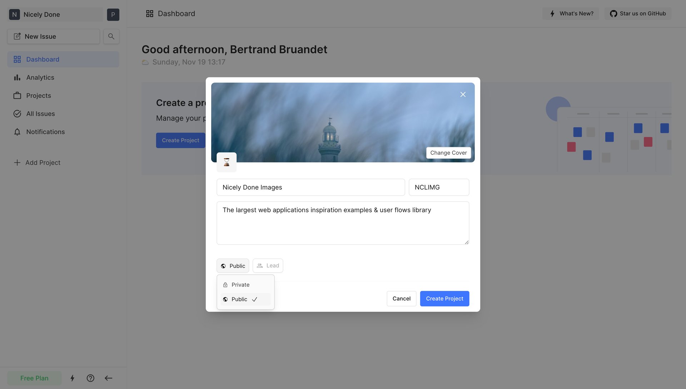Click the blue Create Project button in dialog
Screen dimensions: 686x389
pyautogui.click(x=444, y=298)
